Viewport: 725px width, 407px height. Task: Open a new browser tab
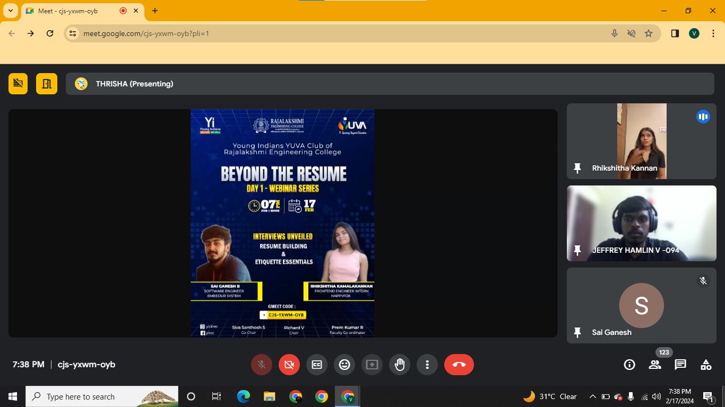[x=155, y=11]
